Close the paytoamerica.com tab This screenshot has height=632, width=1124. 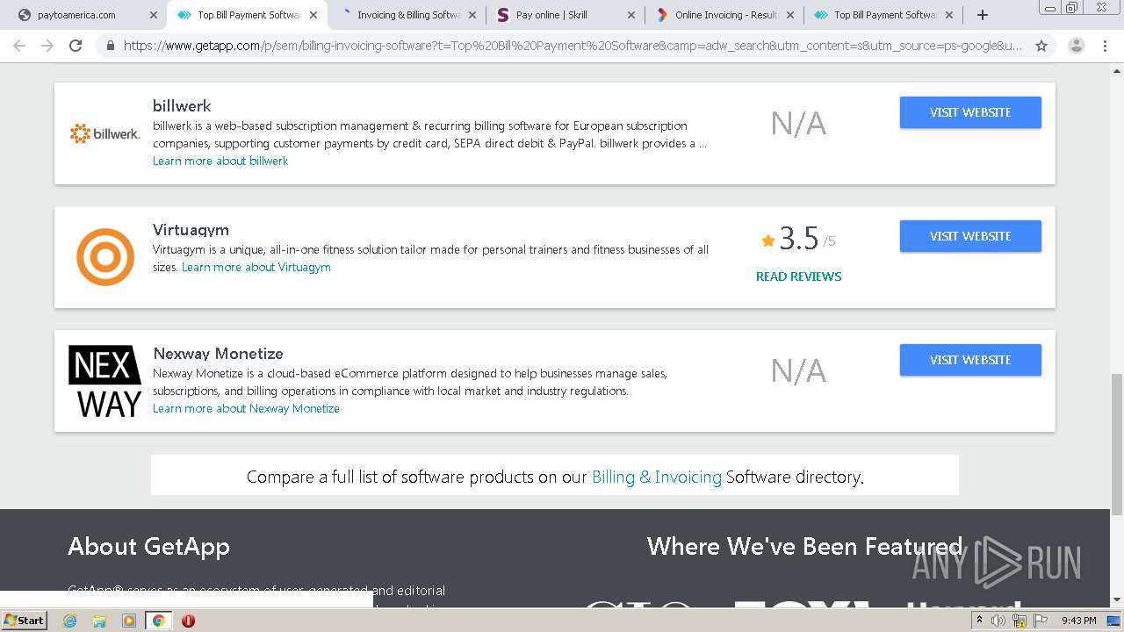154,15
